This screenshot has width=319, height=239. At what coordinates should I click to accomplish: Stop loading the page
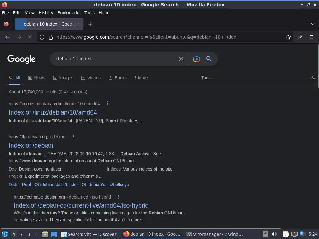pyautogui.click(x=30, y=37)
